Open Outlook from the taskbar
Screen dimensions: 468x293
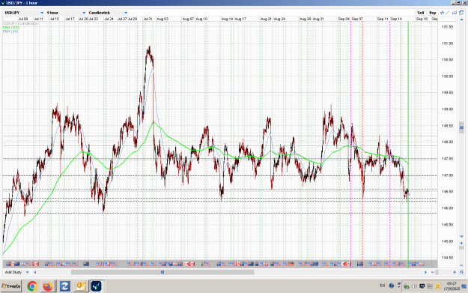click(x=81, y=286)
